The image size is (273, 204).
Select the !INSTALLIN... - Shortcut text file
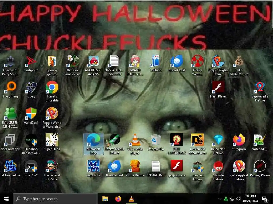coord(114,66)
